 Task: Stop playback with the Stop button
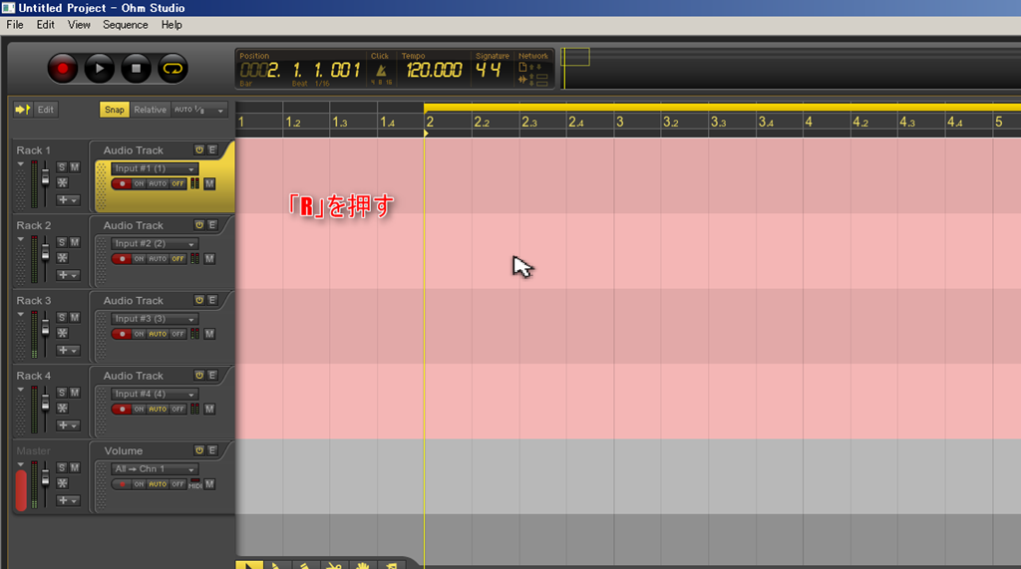pyautogui.click(x=136, y=69)
